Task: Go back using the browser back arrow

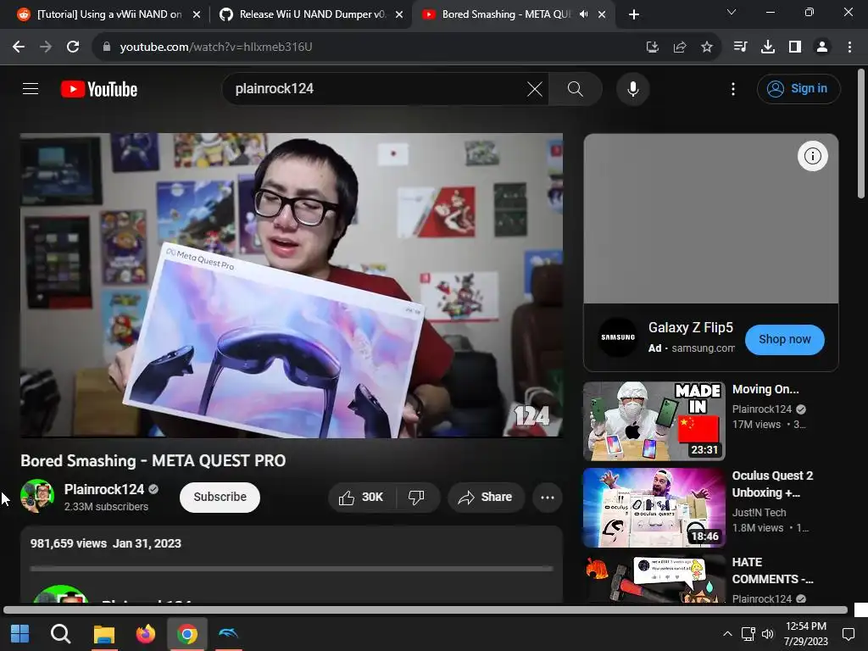Action: (19, 47)
